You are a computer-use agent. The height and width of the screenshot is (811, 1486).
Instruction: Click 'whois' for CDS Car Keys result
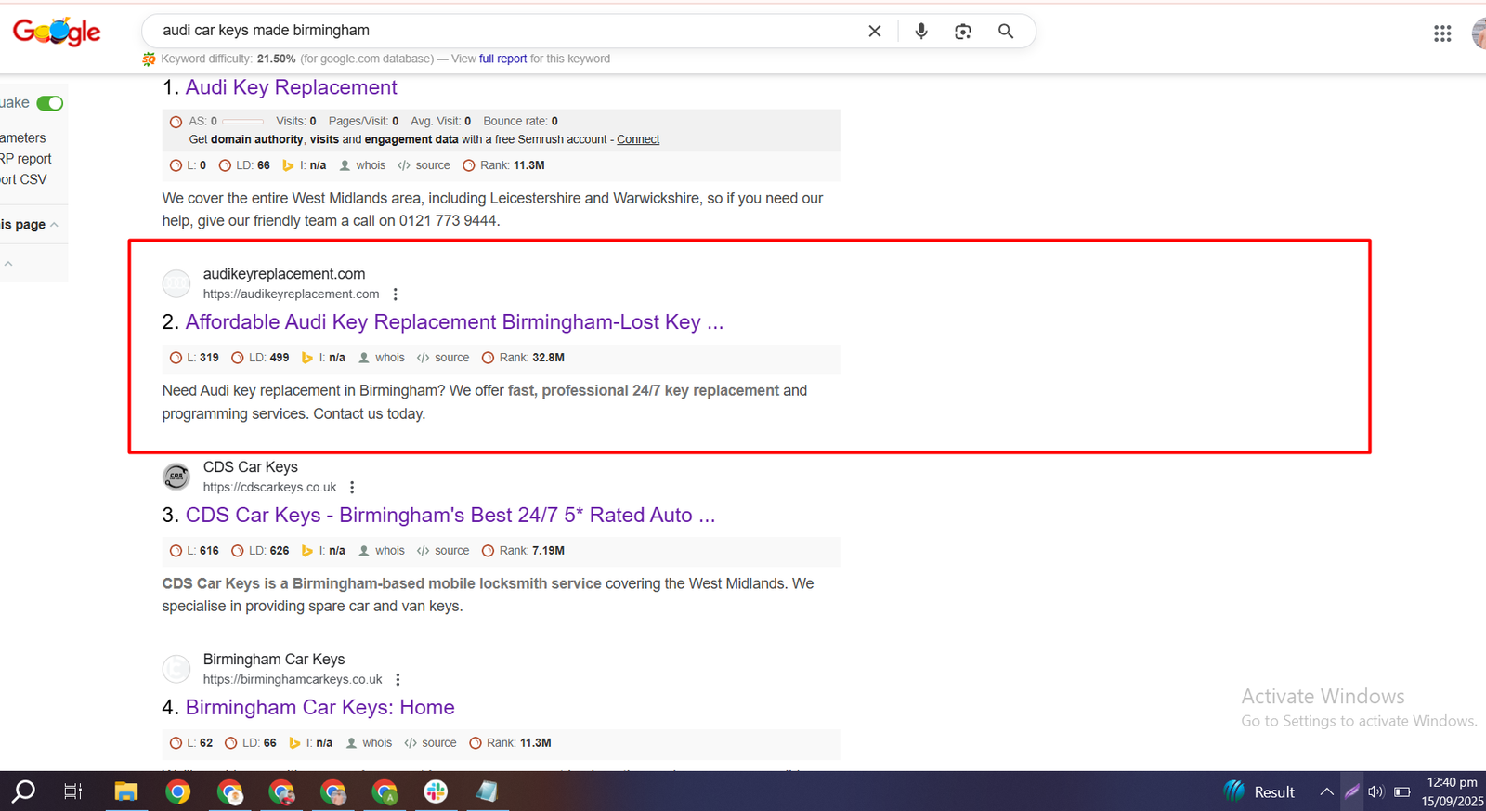[389, 551]
